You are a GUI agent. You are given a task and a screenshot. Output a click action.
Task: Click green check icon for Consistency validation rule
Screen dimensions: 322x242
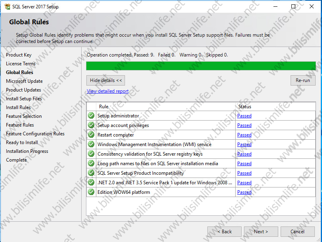coord(91,154)
